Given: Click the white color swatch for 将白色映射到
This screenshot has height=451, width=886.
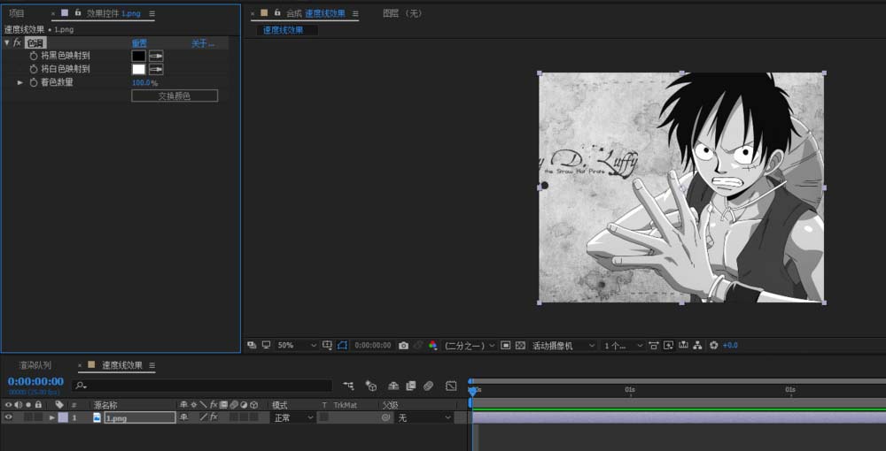Looking at the screenshot, I should (138, 69).
